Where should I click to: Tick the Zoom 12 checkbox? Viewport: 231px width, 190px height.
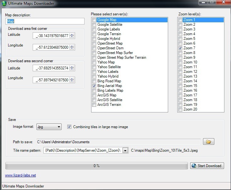click(180, 72)
